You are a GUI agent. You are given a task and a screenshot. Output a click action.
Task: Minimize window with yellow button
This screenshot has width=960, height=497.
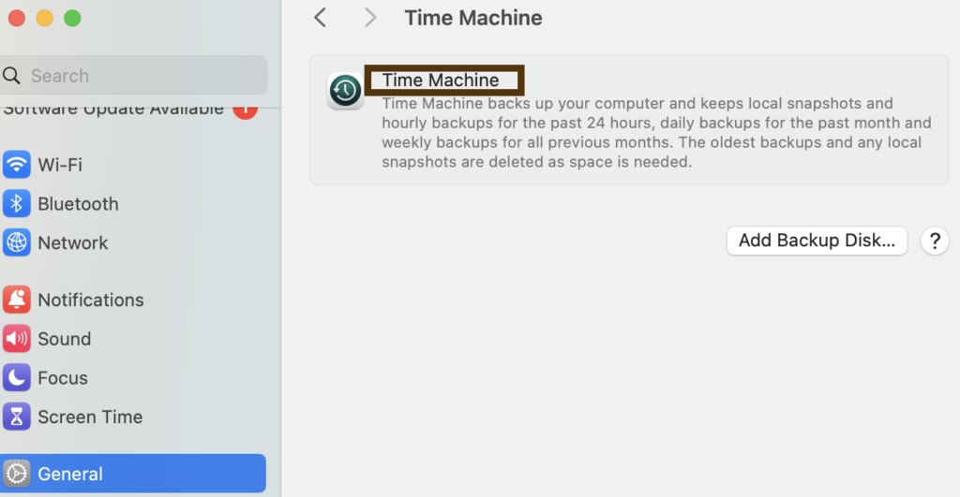pos(45,19)
